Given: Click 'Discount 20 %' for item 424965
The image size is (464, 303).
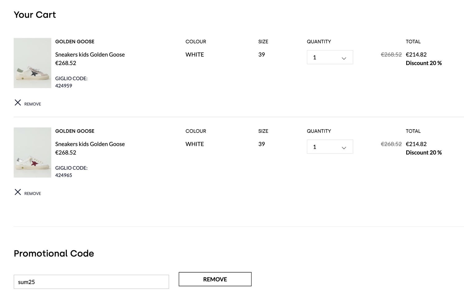Looking at the screenshot, I should point(424,152).
